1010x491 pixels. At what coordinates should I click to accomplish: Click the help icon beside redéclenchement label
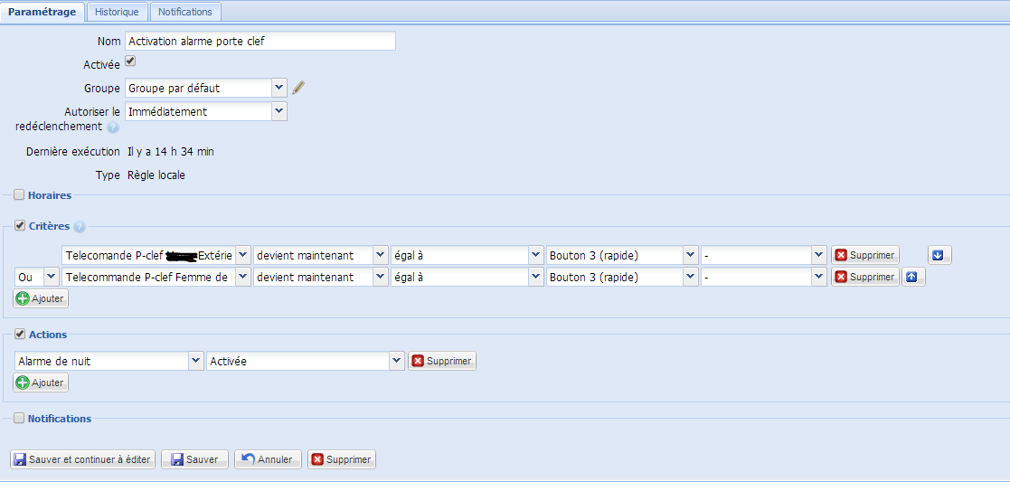click(x=113, y=127)
